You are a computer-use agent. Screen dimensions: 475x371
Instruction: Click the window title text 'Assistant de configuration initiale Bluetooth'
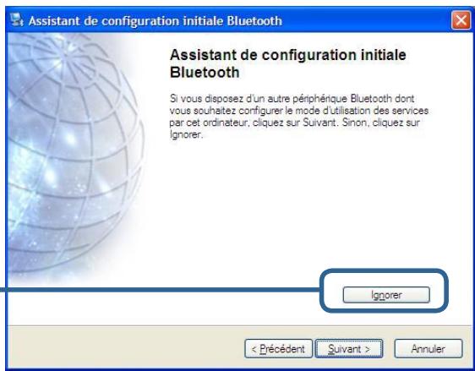coord(156,21)
